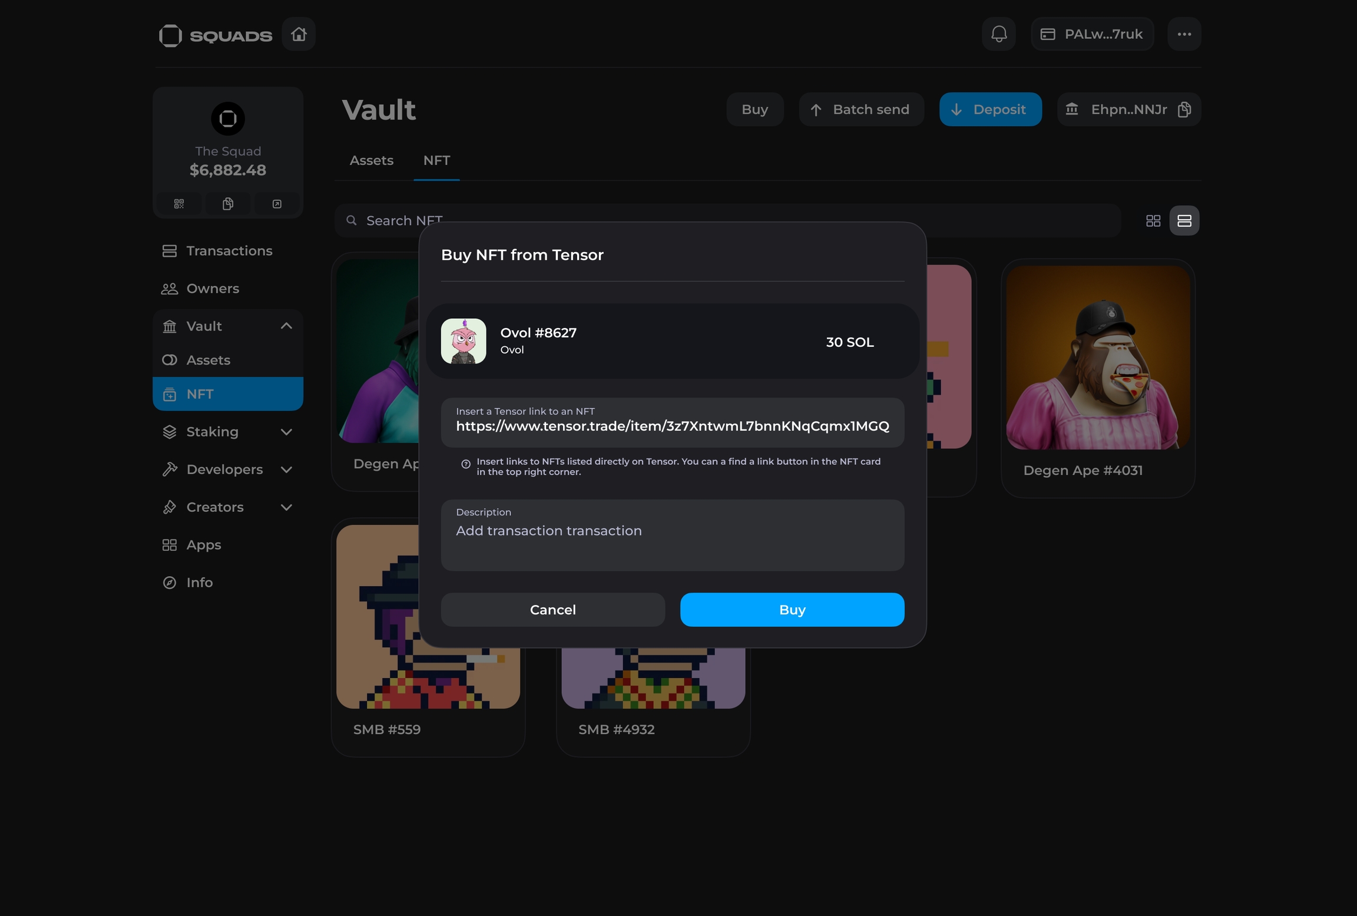
Task: Copy squad address icon in sidebar card
Action: click(228, 204)
